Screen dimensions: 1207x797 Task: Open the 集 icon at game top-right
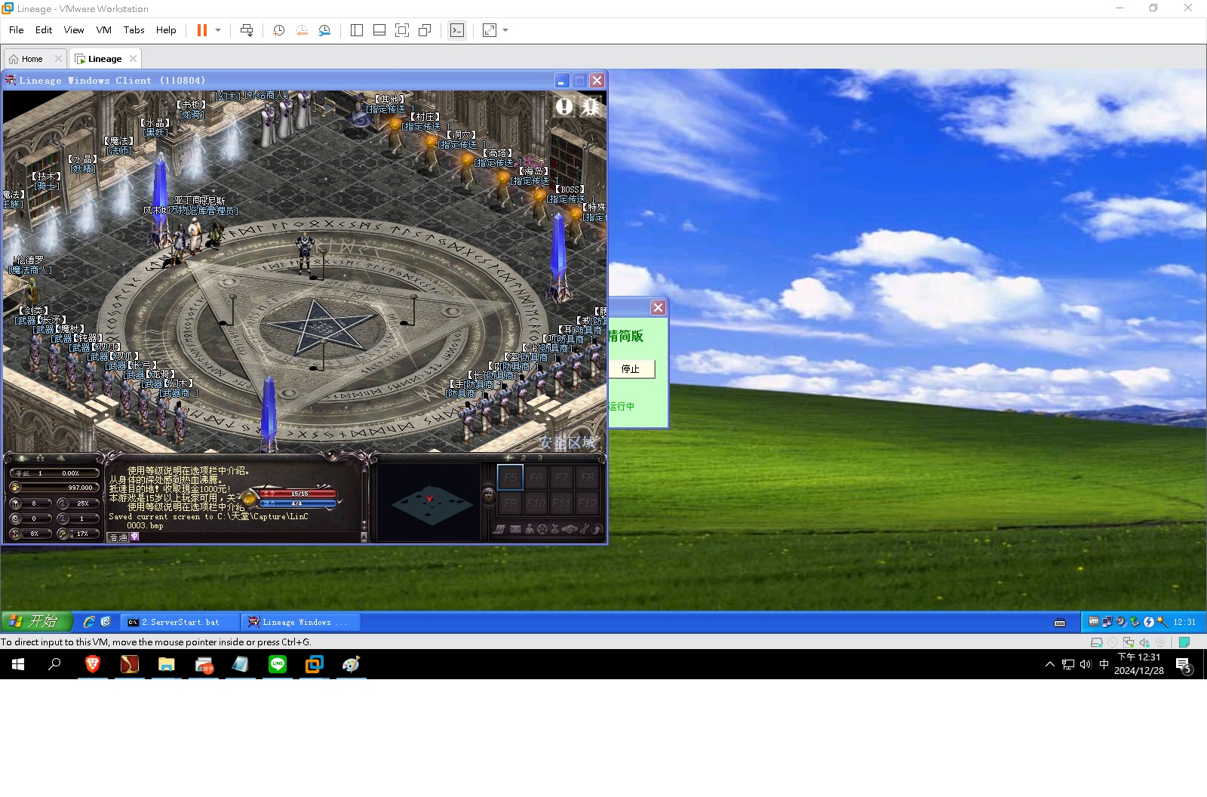pos(591,106)
